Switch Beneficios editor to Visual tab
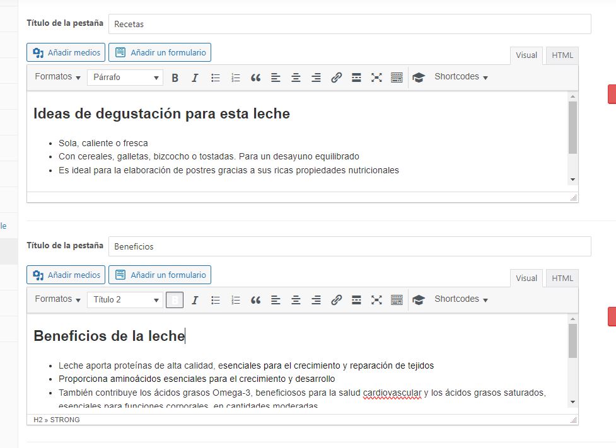616x448 pixels. click(526, 278)
